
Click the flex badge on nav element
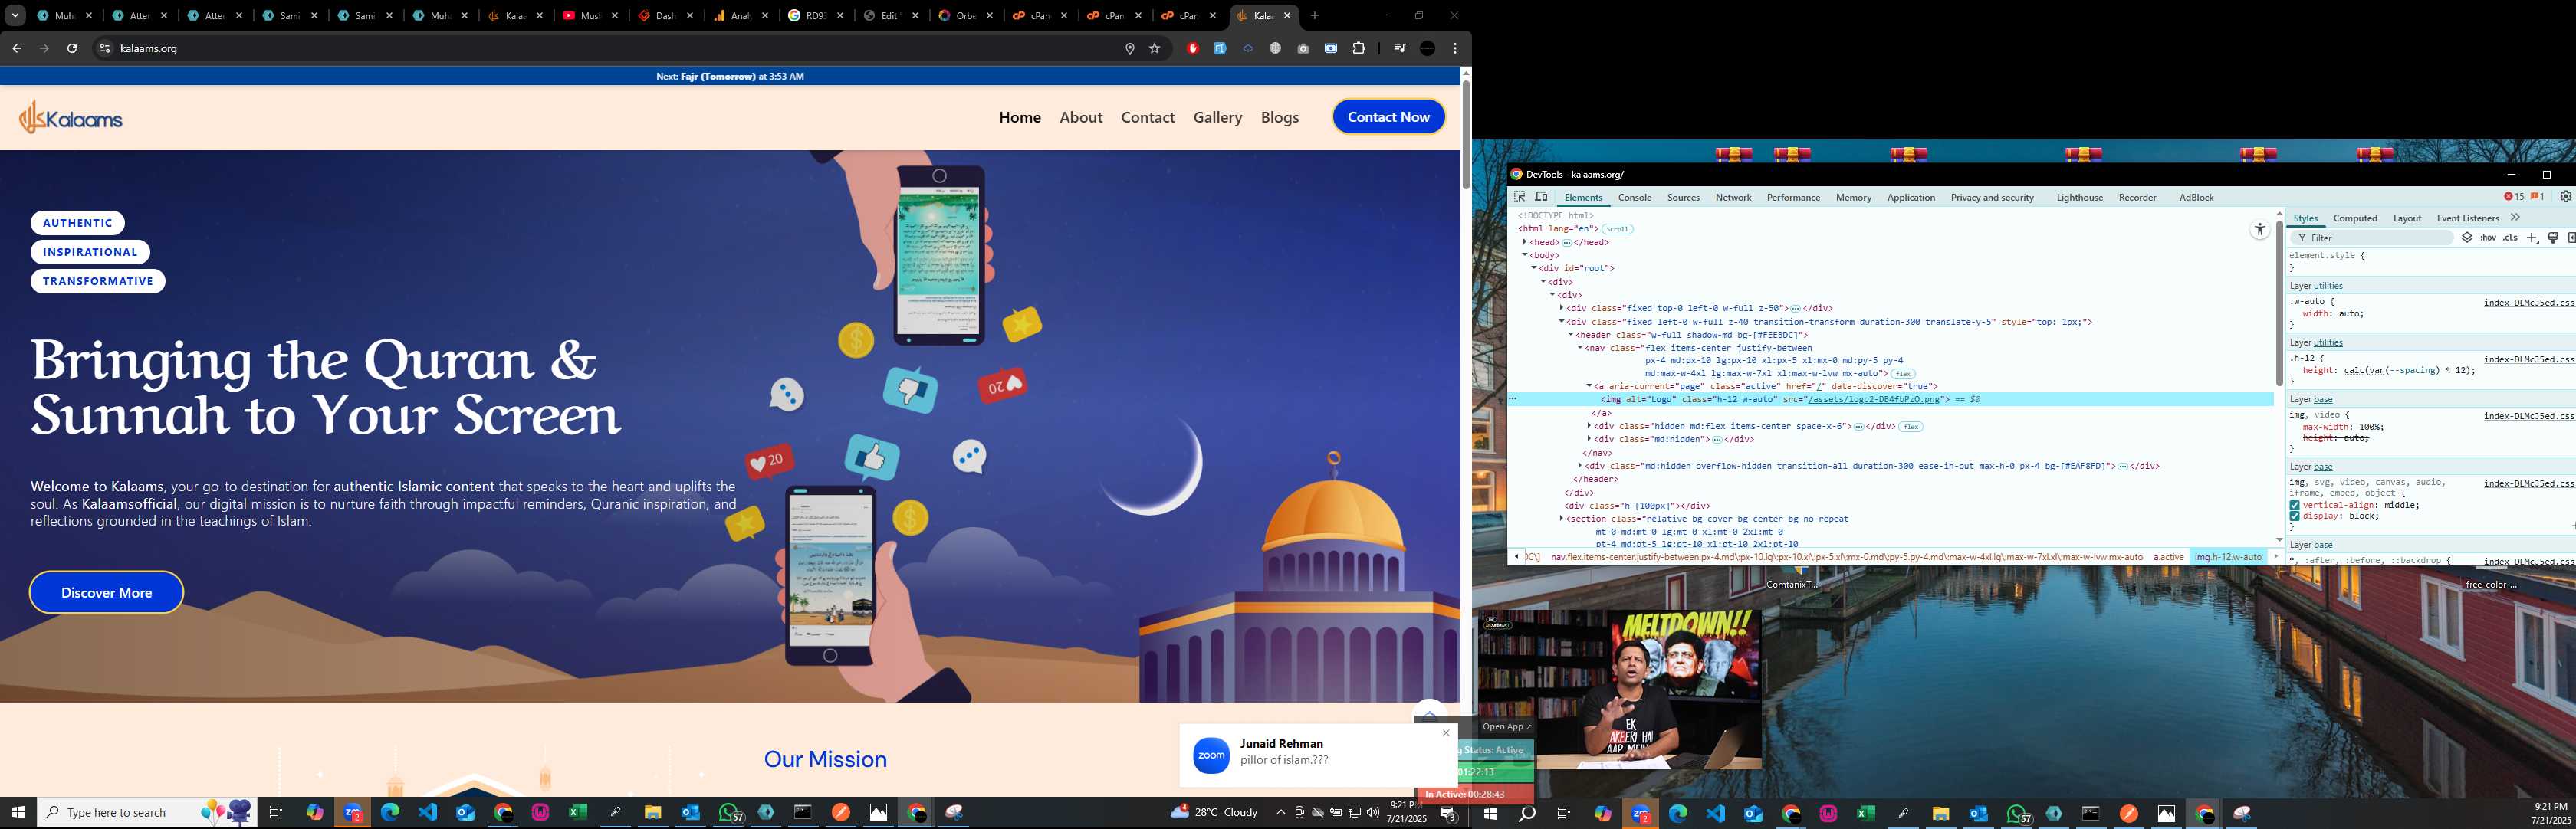coord(1903,374)
